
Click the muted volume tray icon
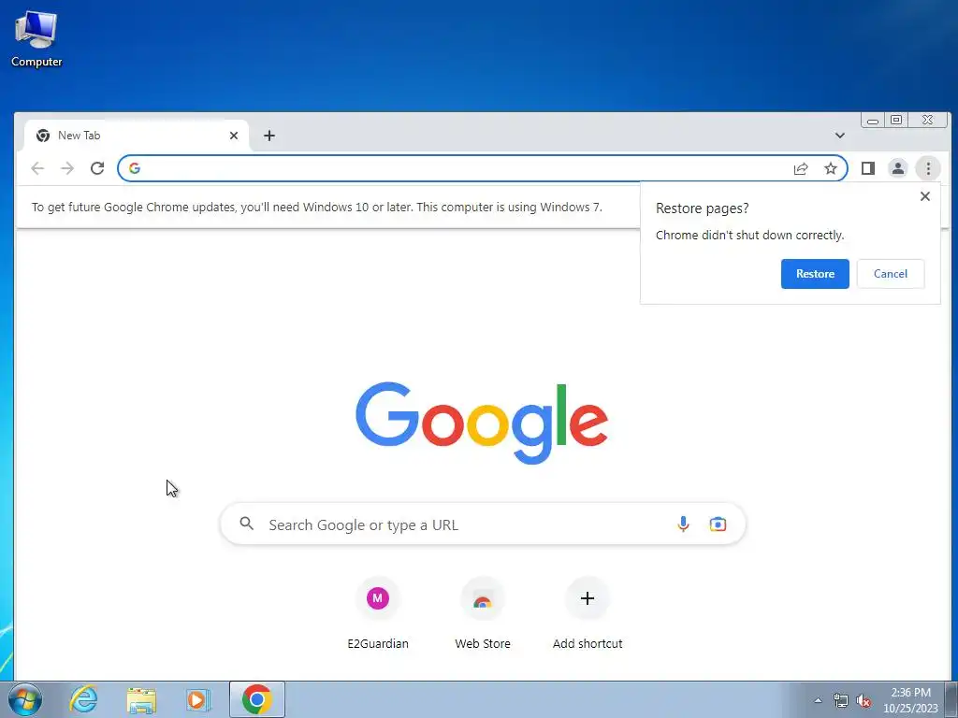864,701
